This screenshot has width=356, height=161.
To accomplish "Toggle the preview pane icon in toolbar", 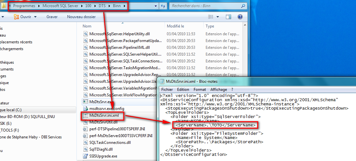I will click(x=229, y=17).
